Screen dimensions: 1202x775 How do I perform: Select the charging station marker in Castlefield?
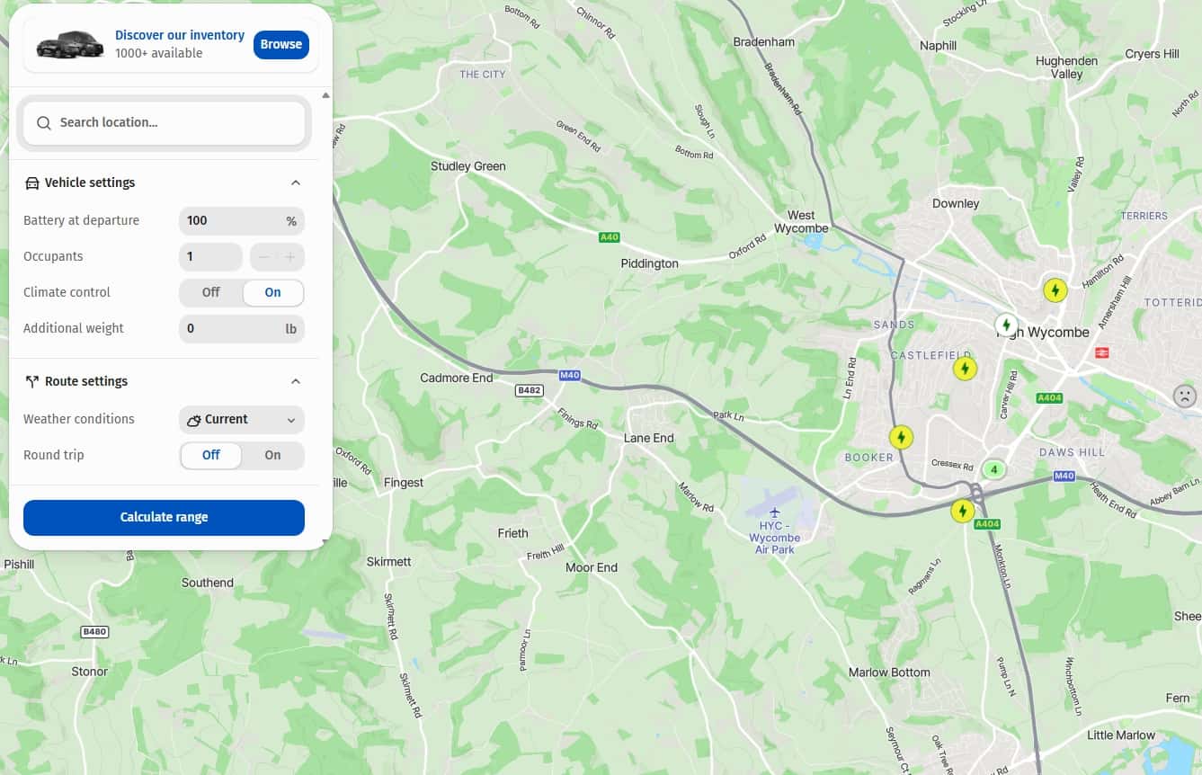(965, 369)
